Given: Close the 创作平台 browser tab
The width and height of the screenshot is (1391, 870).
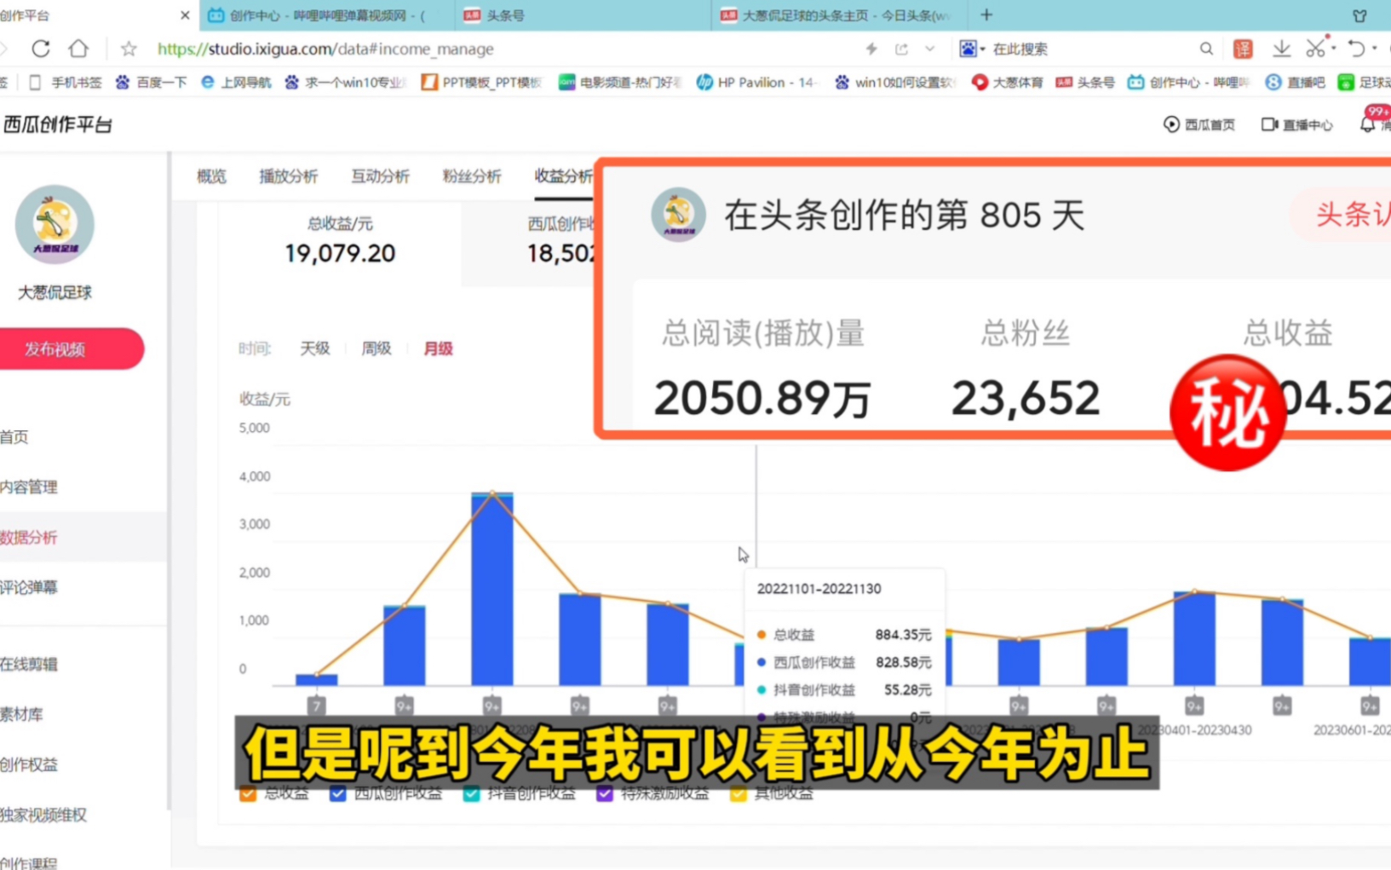Looking at the screenshot, I should tap(185, 15).
